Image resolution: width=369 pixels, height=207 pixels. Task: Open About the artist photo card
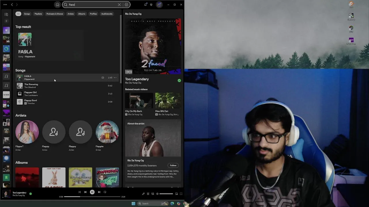click(x=153, y=139)
